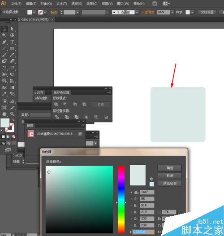224x236 pixels.
Task: Open the 文件(F) menu
Action: [x=16, y=4]
